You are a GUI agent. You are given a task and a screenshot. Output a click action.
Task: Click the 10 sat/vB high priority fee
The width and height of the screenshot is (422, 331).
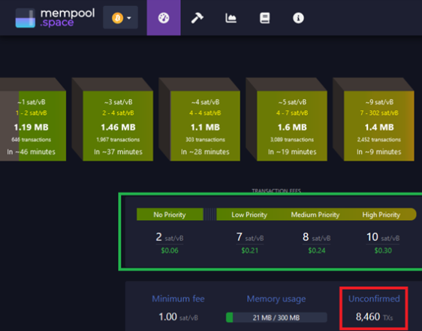[x=383, y=237]
